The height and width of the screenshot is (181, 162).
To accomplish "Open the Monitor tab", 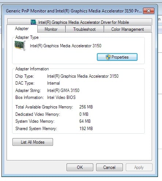I will click(x=51, y=29).
